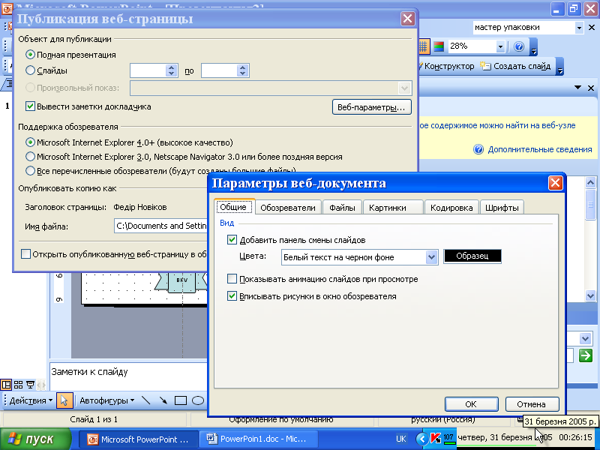Switch to Microsoft PowerPoint taskbar button
600x450 pixels.
click(x=139, y=439)
